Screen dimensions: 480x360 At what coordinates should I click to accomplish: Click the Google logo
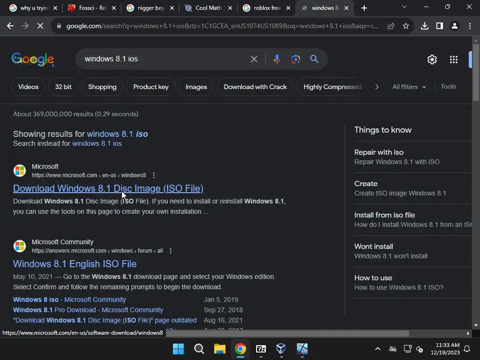tap(33, 60)
